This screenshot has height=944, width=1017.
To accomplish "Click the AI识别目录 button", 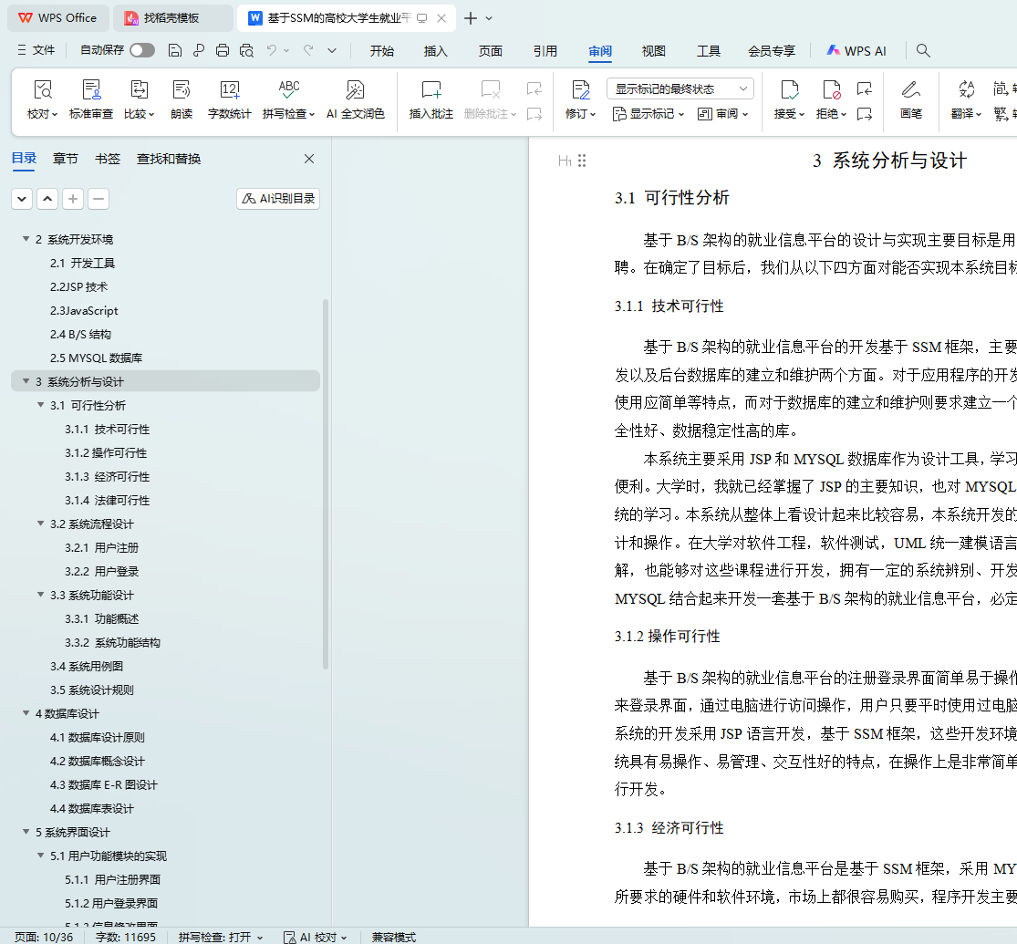I will click(x=278, y=199).
